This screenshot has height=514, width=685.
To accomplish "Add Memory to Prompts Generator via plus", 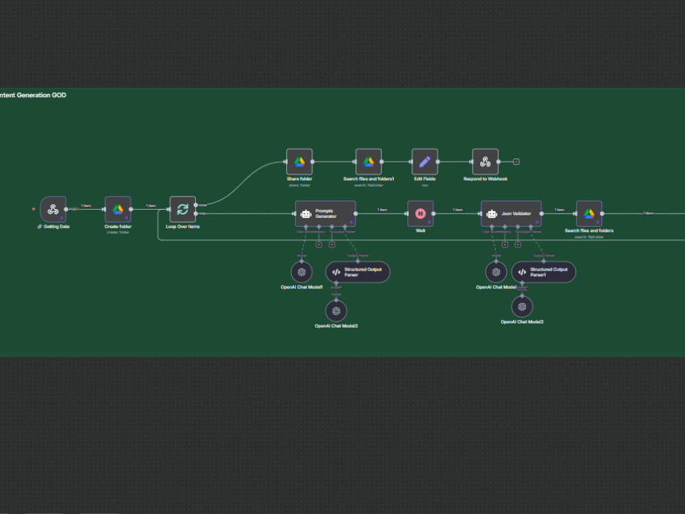I will click(319, 245).
